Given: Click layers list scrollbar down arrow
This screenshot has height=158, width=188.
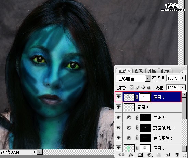Looking at the screenshot, I should tap(184, 149).
